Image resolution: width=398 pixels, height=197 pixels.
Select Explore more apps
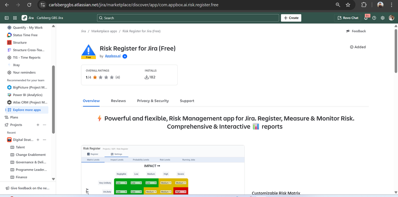[x=27, y=110]
